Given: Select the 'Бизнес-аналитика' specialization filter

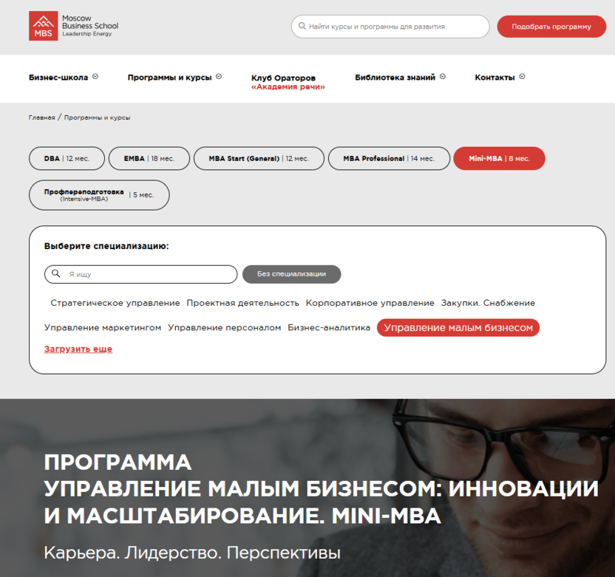Looking at the screenshot, I should (329, 327).
